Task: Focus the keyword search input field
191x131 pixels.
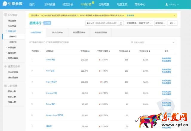Action: (152, 42)
